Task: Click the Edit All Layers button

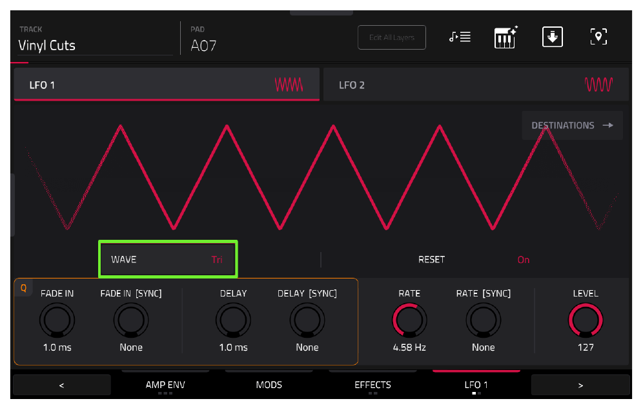Action: coord(392,37)
